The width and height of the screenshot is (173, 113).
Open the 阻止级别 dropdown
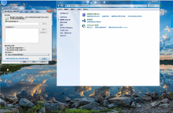(x=27, y=55)
